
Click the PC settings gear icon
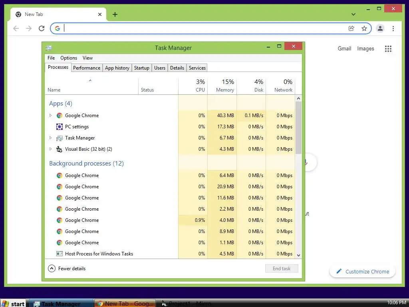tap(60, 127)
